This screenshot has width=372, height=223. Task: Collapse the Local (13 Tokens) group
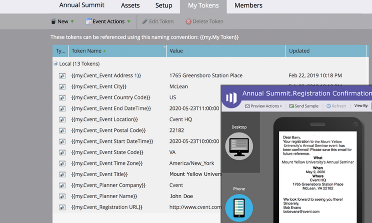pyautogui.click(x=55, y=64)
